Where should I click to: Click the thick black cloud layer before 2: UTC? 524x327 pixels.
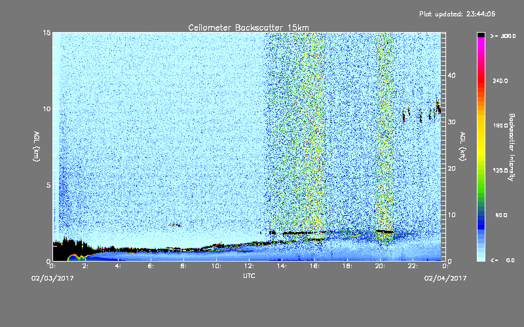click(x=70, y=250)
